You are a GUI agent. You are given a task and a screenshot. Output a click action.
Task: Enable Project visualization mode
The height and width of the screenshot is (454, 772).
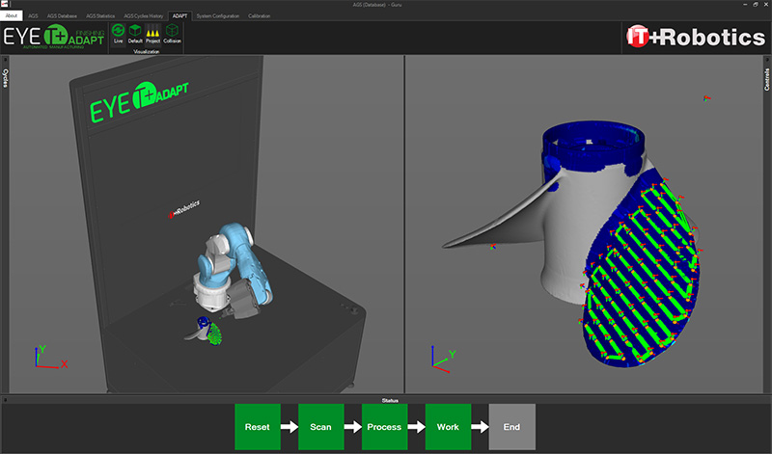(x=152, y=34)
